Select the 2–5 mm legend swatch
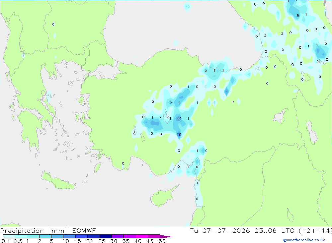The image size is (332, 243). [x=45, y=236]
